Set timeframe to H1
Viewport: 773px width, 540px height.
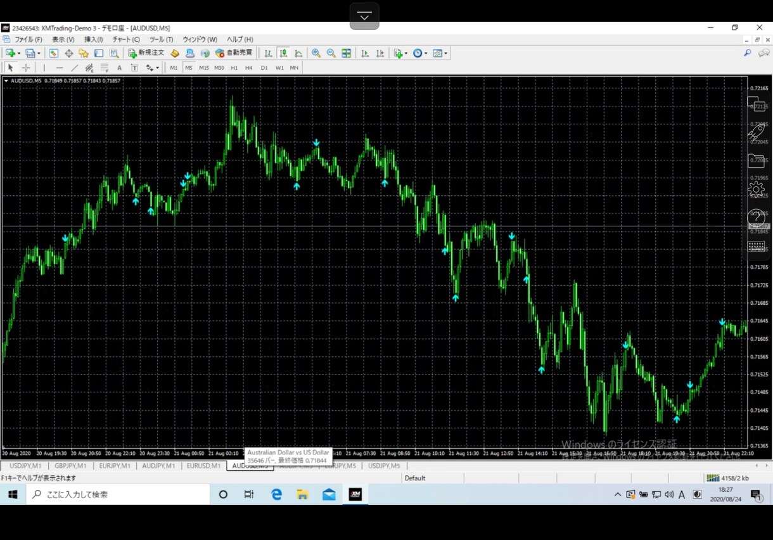[x=234, y=68]
